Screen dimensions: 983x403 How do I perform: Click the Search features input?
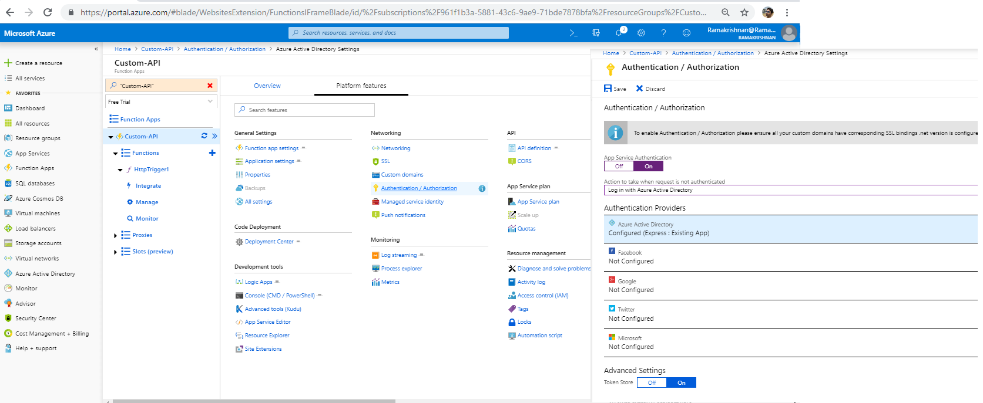click(x=304, y=110)
